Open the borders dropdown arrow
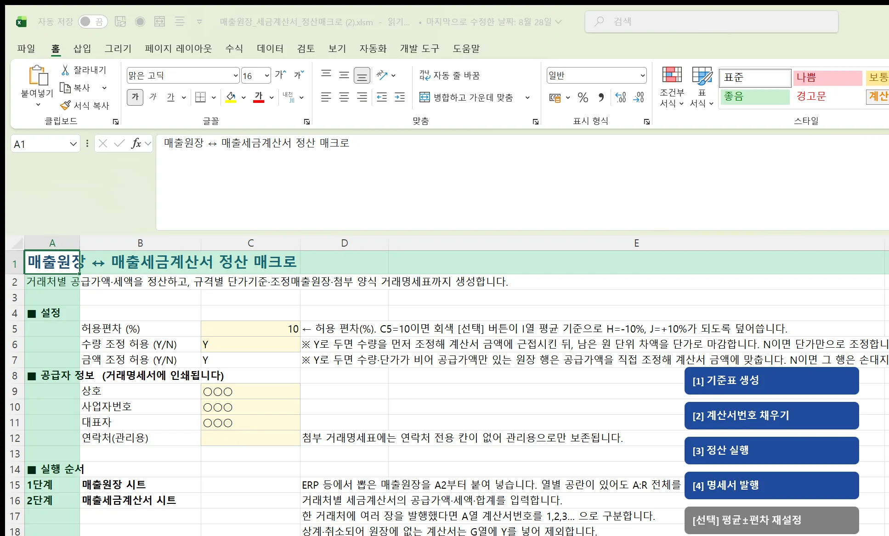 [214, 97]
